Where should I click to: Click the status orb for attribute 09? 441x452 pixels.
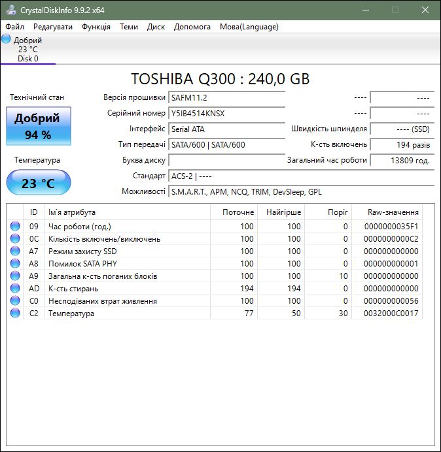pyautogui.click(x=15, y=226)
